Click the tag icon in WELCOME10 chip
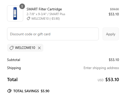The width and height of the screenshot is (122, 94). click(12, 48)
